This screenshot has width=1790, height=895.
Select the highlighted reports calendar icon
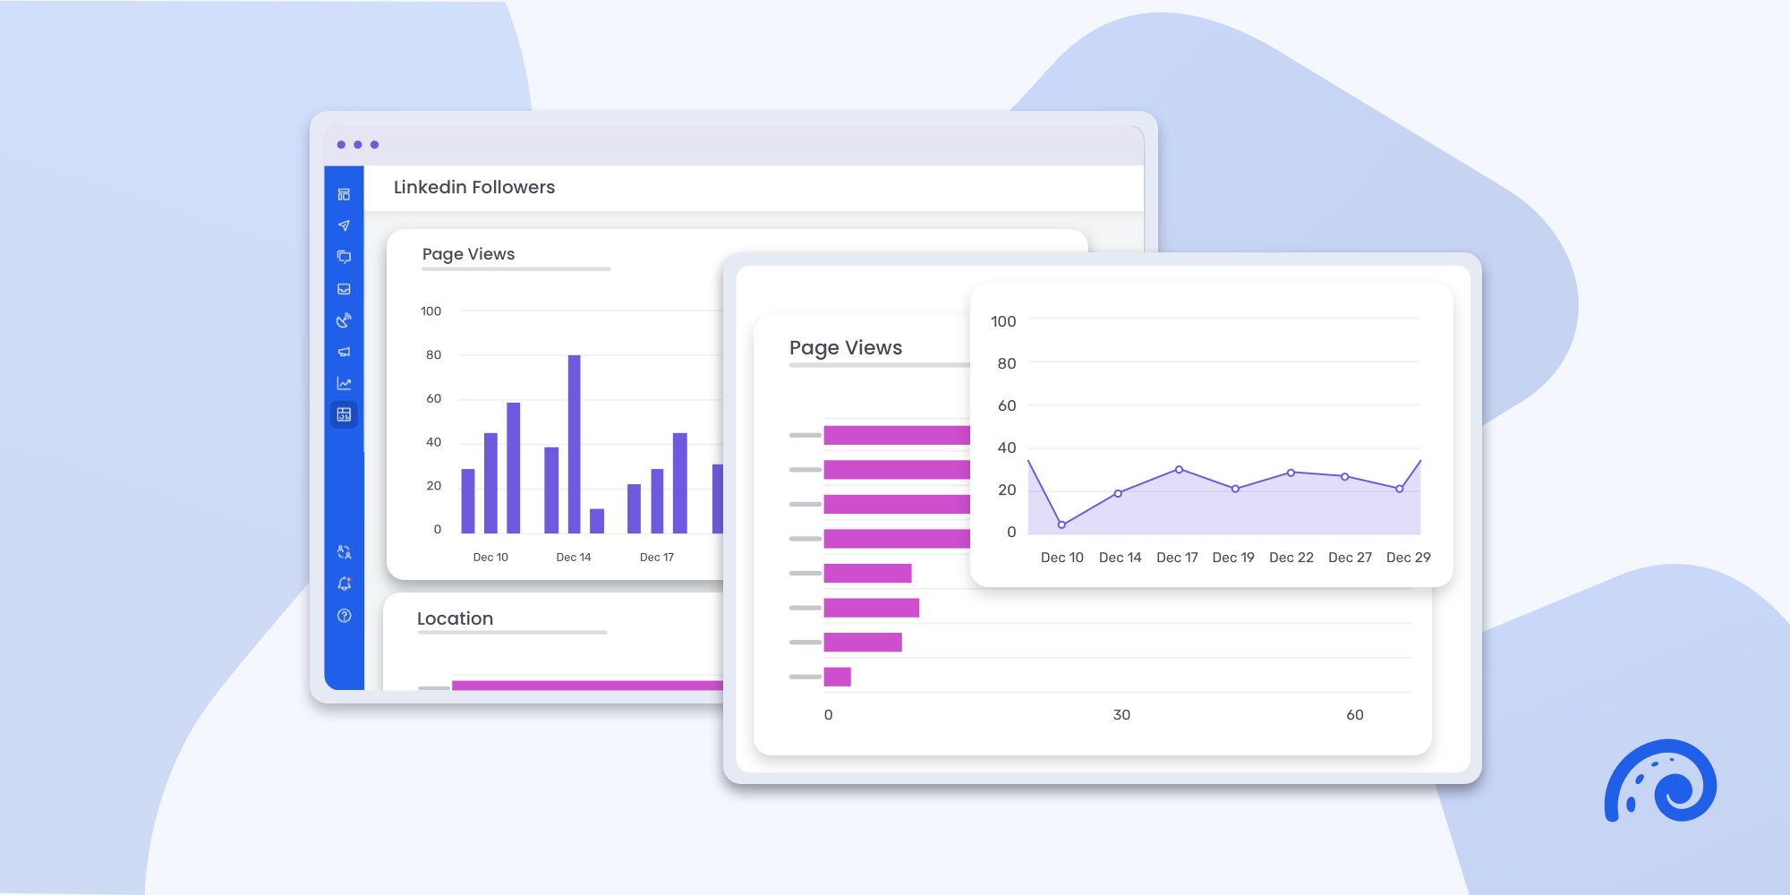pyautogui.click(x=345, y=413)
